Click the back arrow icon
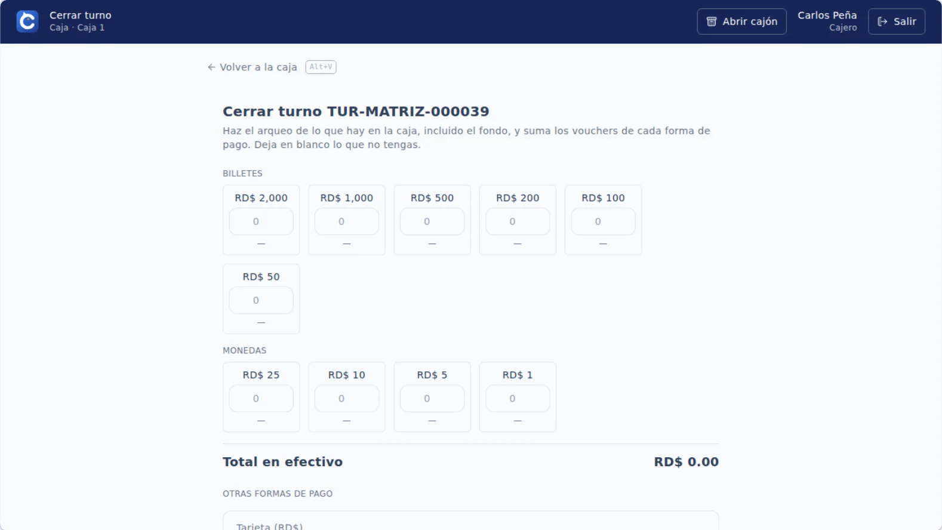The height and width of the screenshot is (530, 942). coord(211,67)
